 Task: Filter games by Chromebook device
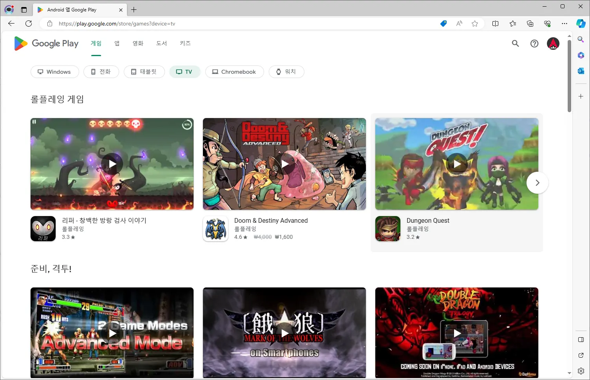coord(234,72)
